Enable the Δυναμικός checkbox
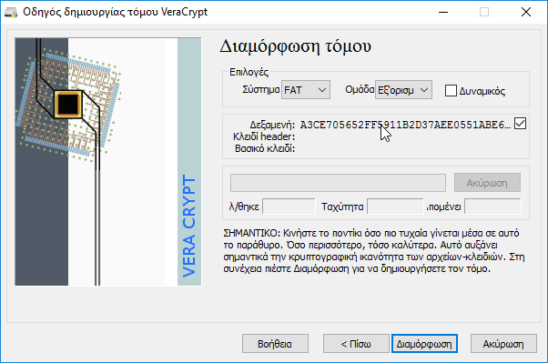Image resolution: width=548 pixels, height=363 pixels. click(451, 90)
